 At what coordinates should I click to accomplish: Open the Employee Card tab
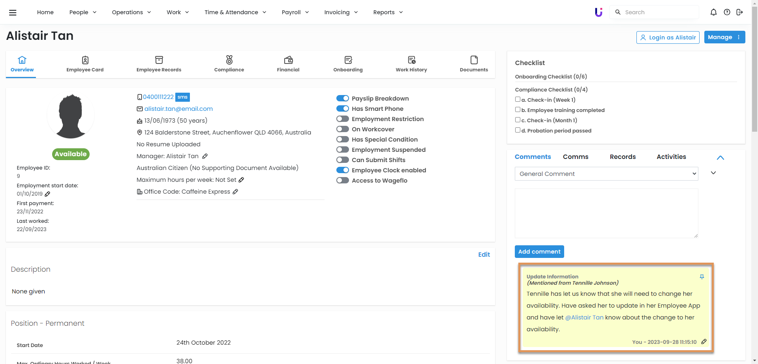click(x=85, y=64)
